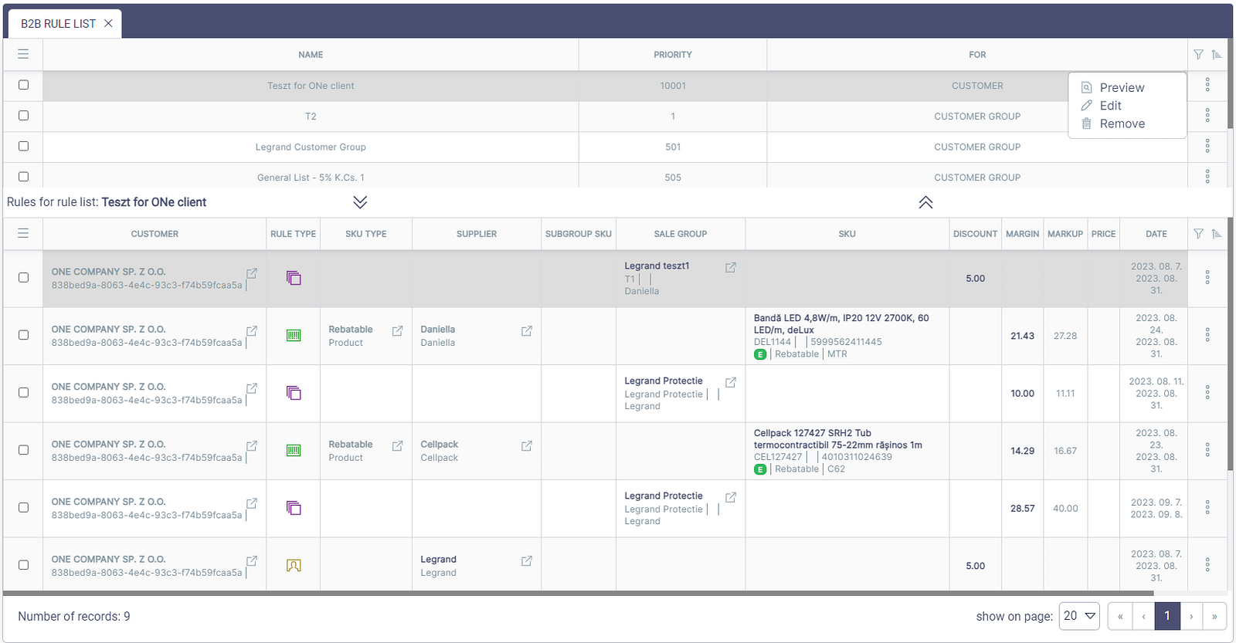This screenshot has height=643, width=1236.
Task: Choose Edit from the context menu
Action: click(1110, 106)
